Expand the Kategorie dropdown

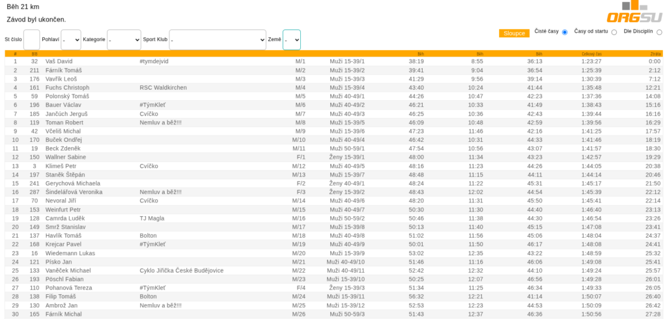tap(124, 40)
